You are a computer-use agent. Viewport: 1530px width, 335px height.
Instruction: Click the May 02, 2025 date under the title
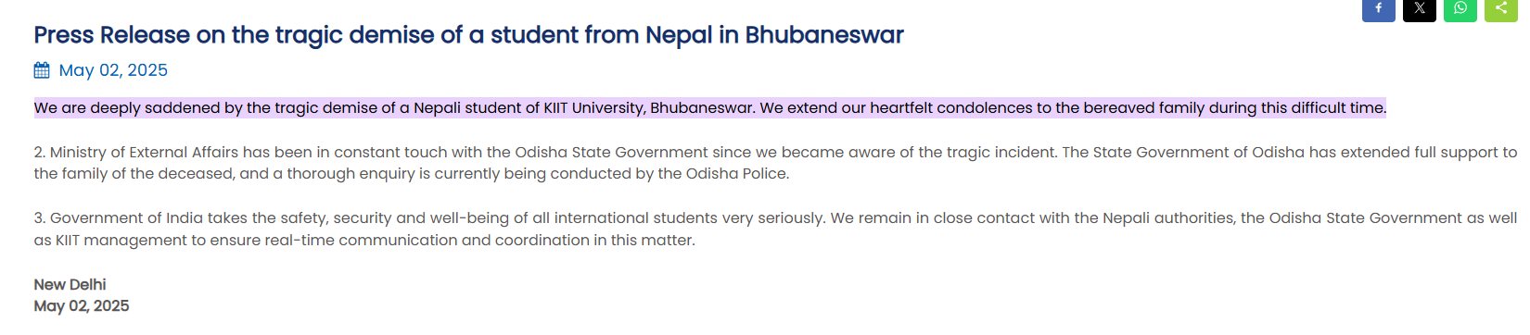click(x=113, y=70)
